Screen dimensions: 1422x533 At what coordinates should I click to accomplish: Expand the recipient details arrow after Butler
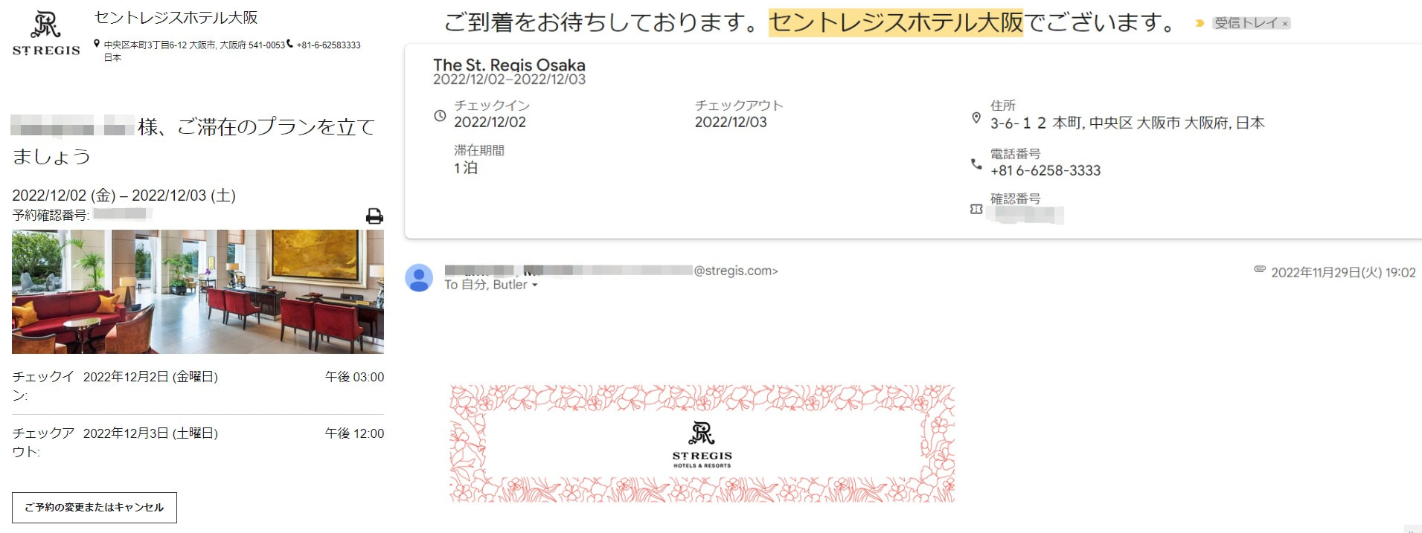tap(534, 285)
